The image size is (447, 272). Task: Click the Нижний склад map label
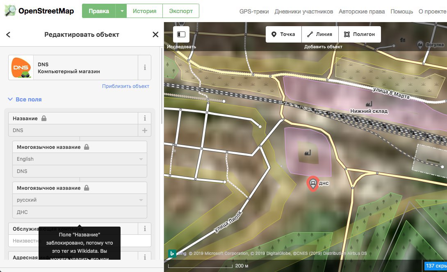(369, 111)
